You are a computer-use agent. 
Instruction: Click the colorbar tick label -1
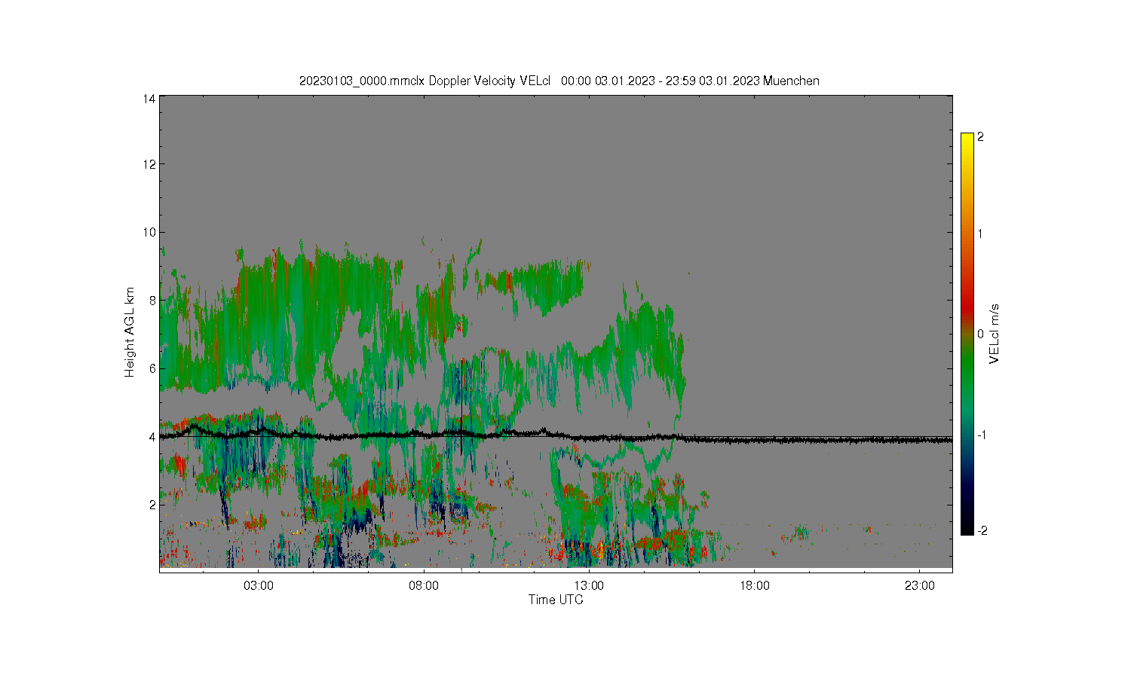(x=981, y=435)
